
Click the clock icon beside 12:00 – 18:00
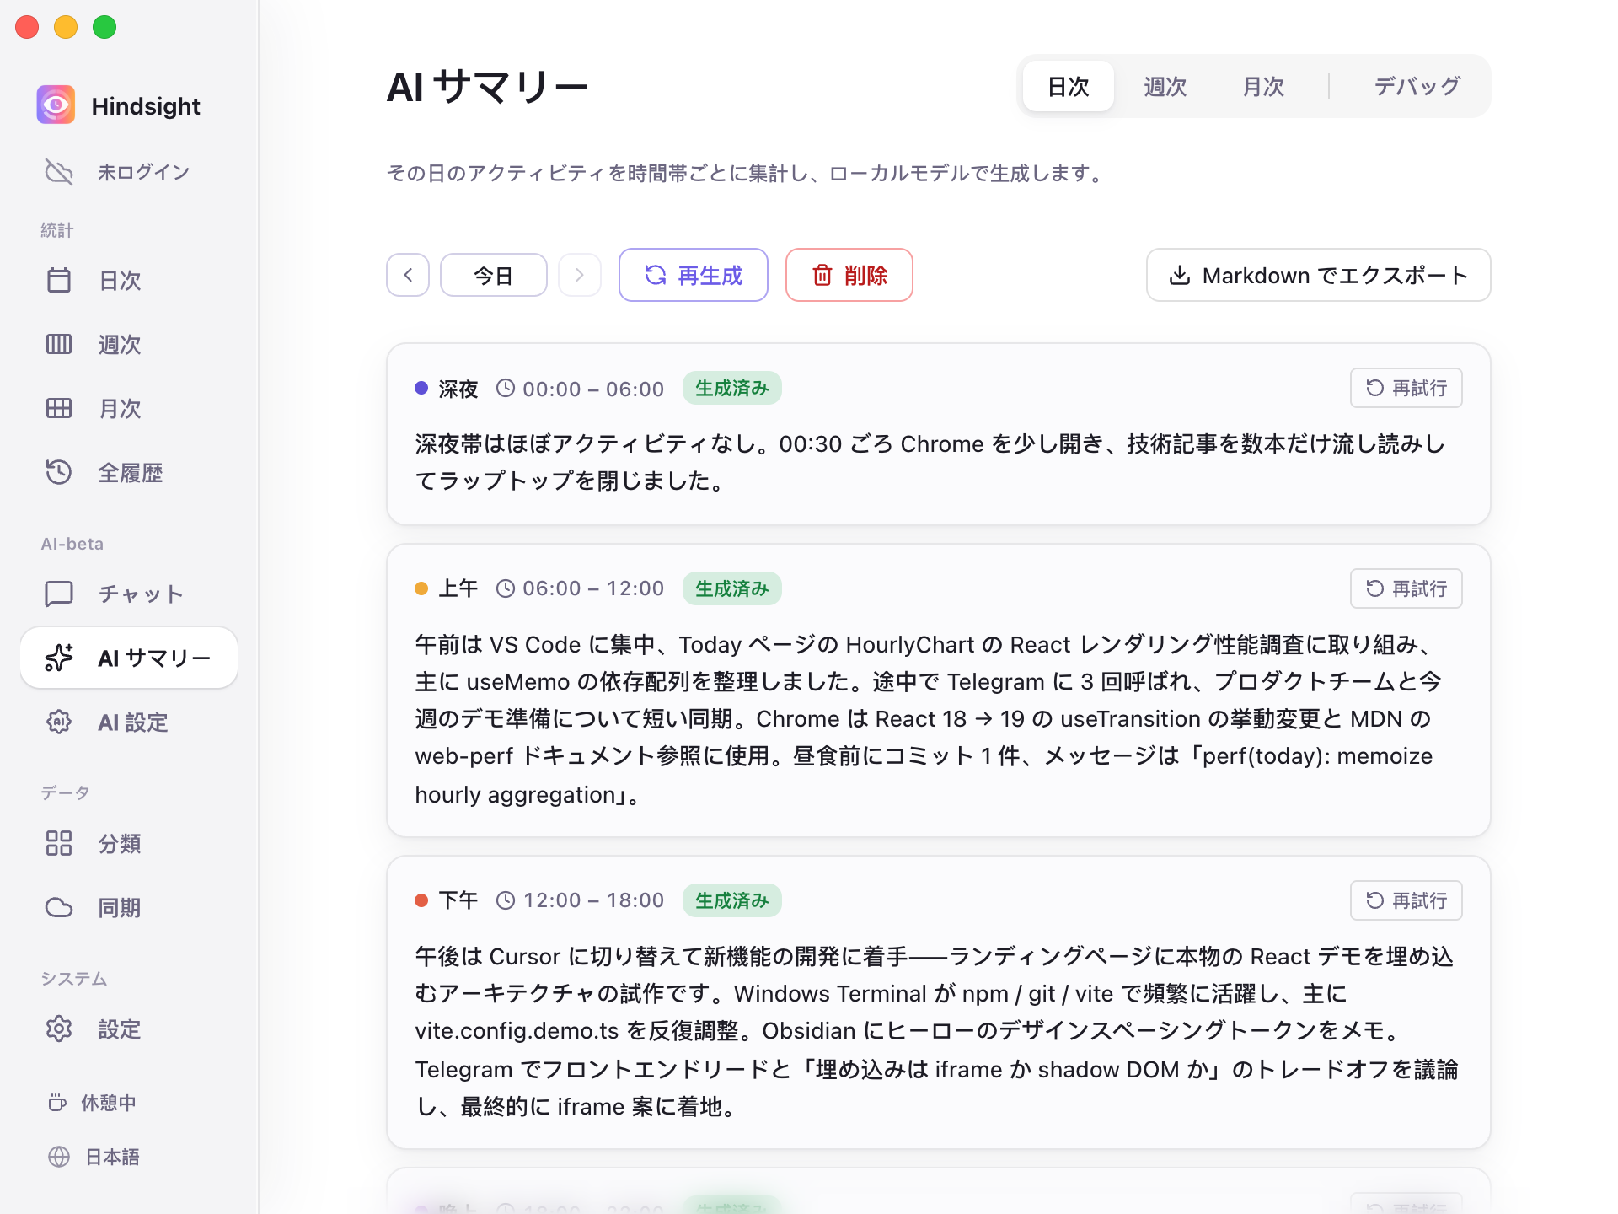click(506, 900)
